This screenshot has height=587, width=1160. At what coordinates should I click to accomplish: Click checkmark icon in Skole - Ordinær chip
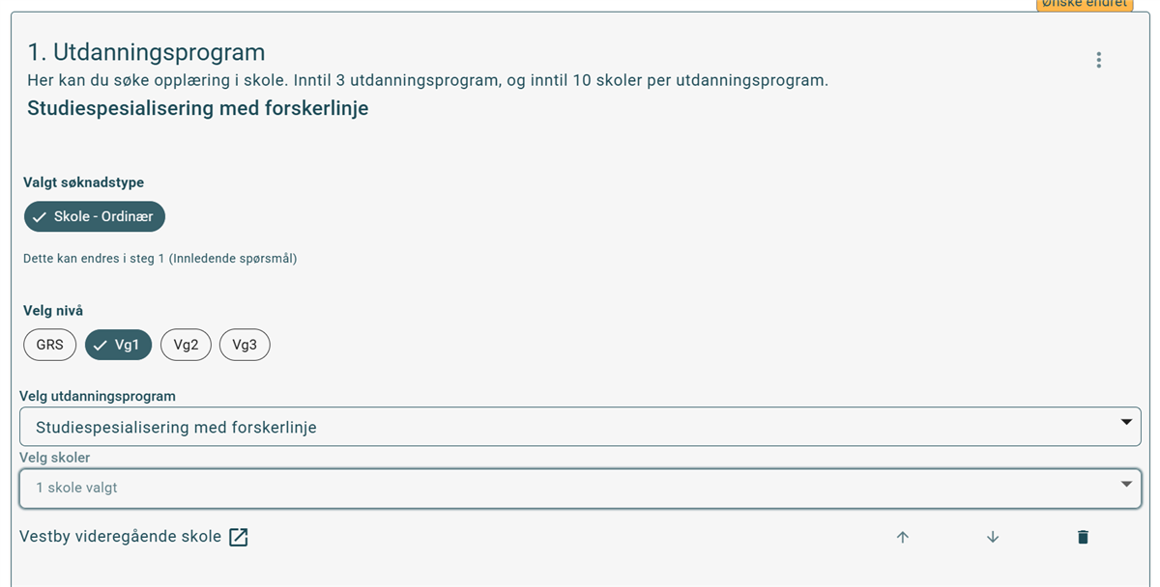[40, 217]
